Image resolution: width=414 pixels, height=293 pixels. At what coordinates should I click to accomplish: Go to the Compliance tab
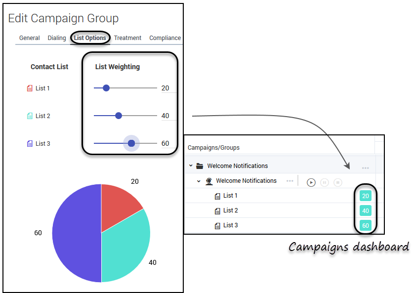165,38
